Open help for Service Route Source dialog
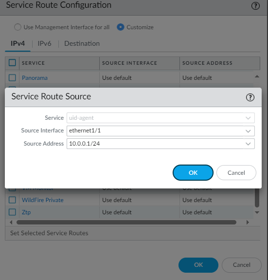 coord(250,97)
